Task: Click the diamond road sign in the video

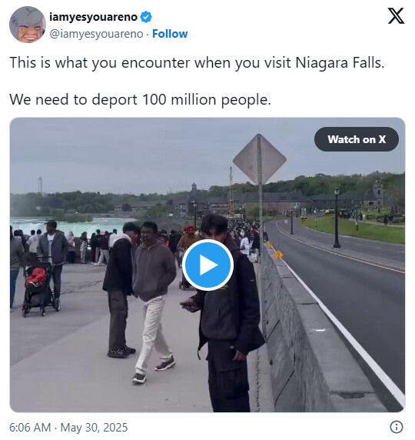Action: (x=260, y=159)
